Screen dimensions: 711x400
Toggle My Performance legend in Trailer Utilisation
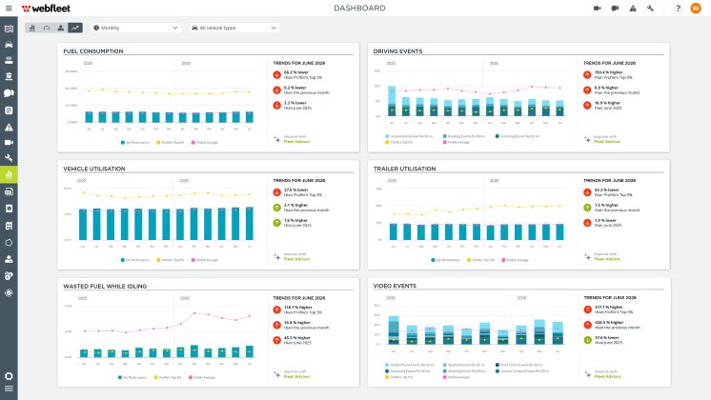[445, 260]
